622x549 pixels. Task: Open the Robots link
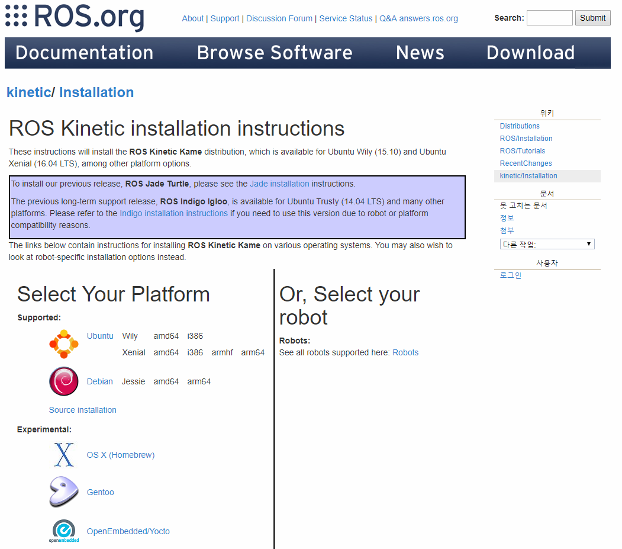tap(405, 352)
